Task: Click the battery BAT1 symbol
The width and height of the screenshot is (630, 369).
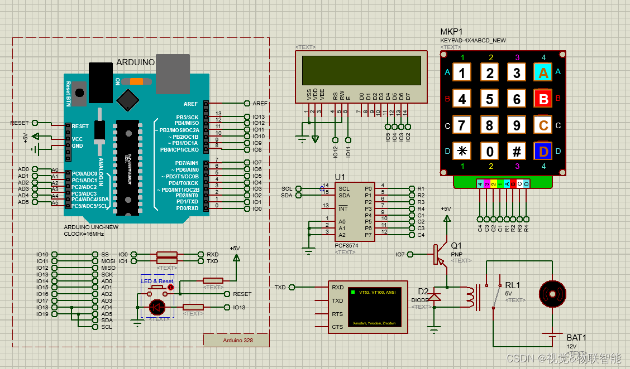Action: pyautogui.click(x=551, y=336)
